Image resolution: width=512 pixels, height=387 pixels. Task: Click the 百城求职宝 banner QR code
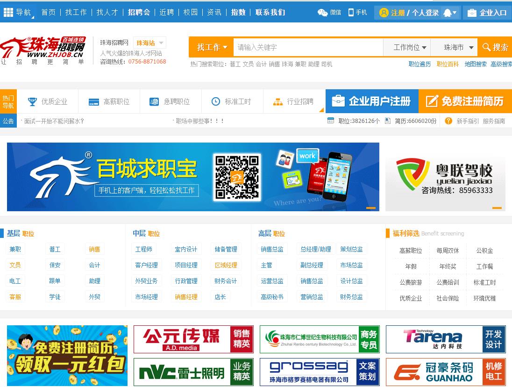[237, 177]
